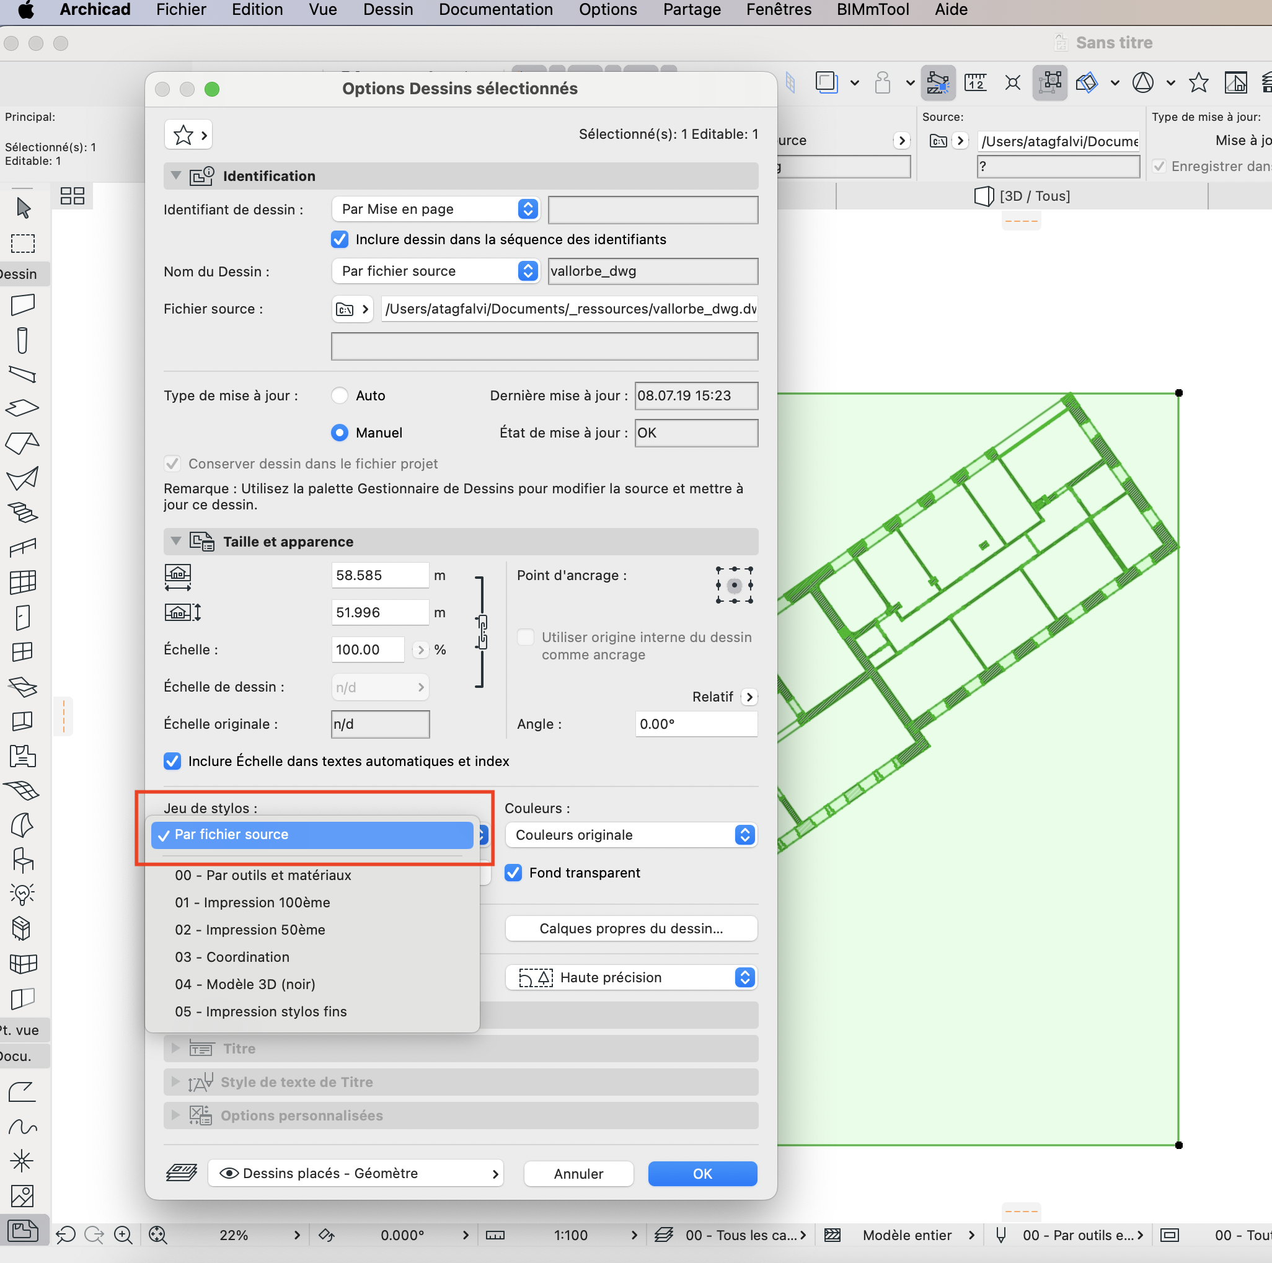Click the Favorites star in main toolbar
Image resolution: width=1272 pixels, height=1263 pixels.
pyautogui.click(x=1198, y=83)
